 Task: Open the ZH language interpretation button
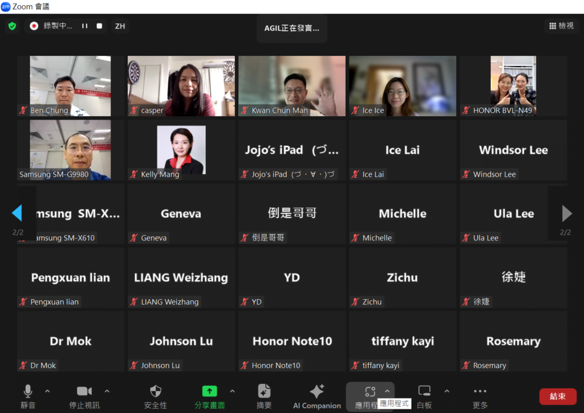click(x=120, y=26)
